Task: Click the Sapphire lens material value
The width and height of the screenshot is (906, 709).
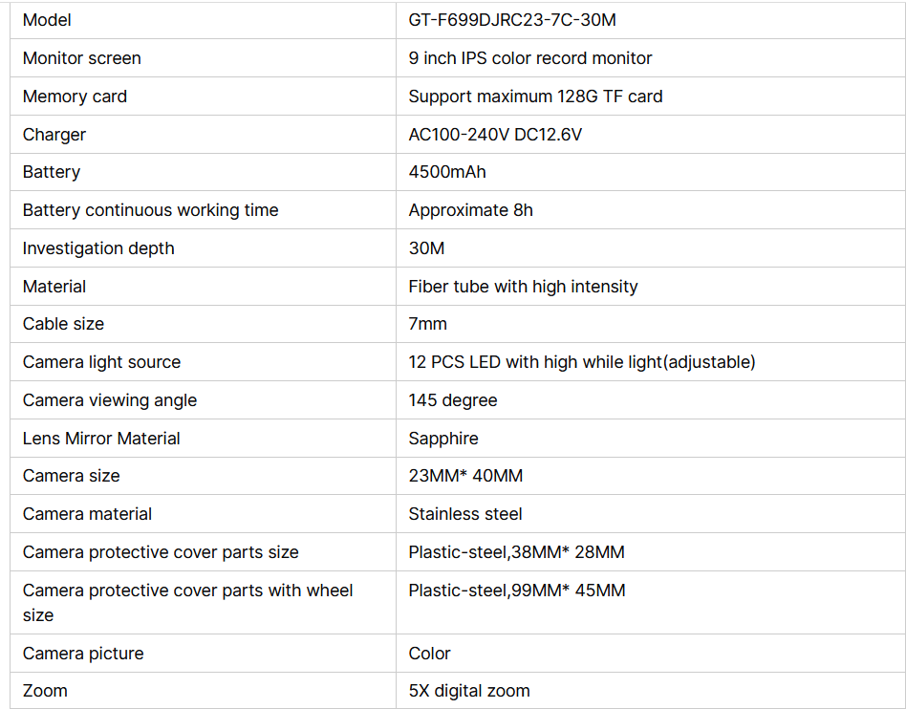Action: (443, 439)
